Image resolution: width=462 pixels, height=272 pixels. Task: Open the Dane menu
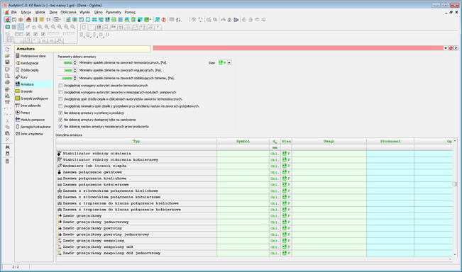[x=53, y=12]
